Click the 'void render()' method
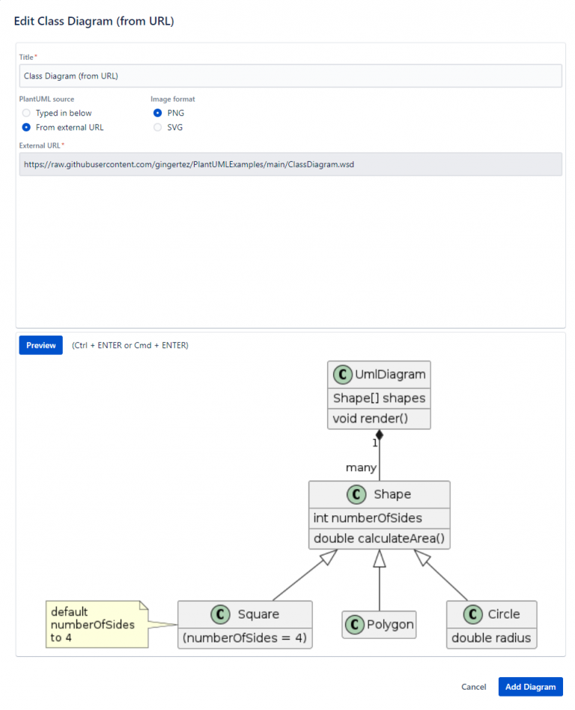The image size is (575, 710). point(378,419)
